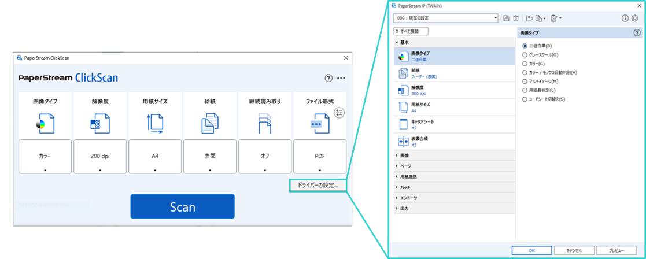Expand the エンドーサ section

tap(455, 198)
